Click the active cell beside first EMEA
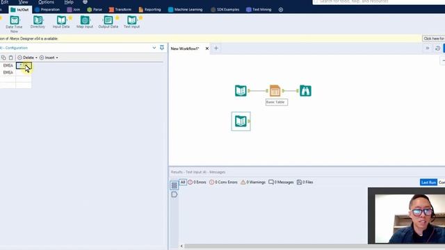This screenshot has height=250, width=445. [x=24, y=66]
